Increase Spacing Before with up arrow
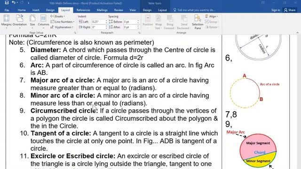 tap(138, 21)
